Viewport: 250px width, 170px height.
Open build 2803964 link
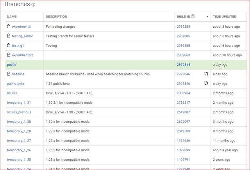pyautogui.click(x=183, y=93)
